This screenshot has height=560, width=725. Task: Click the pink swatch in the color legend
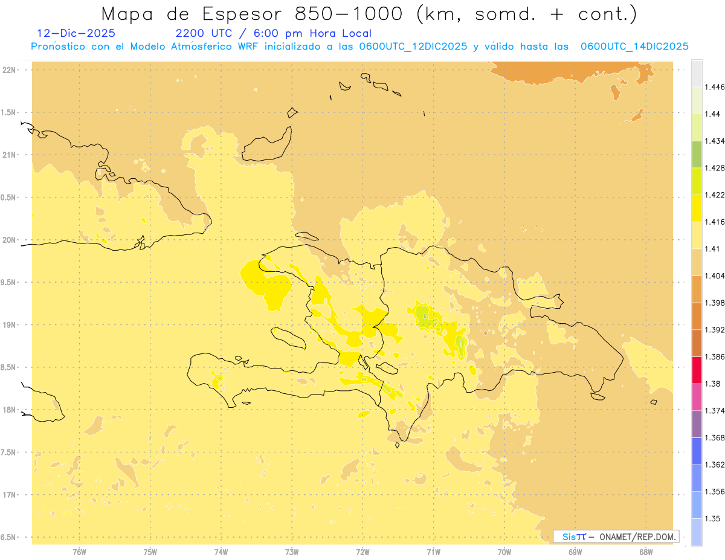pyautogui.click(x=697, y=397)
